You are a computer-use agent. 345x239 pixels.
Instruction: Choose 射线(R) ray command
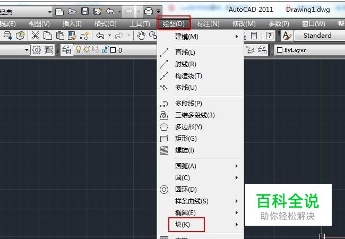(x=200, y=64)
